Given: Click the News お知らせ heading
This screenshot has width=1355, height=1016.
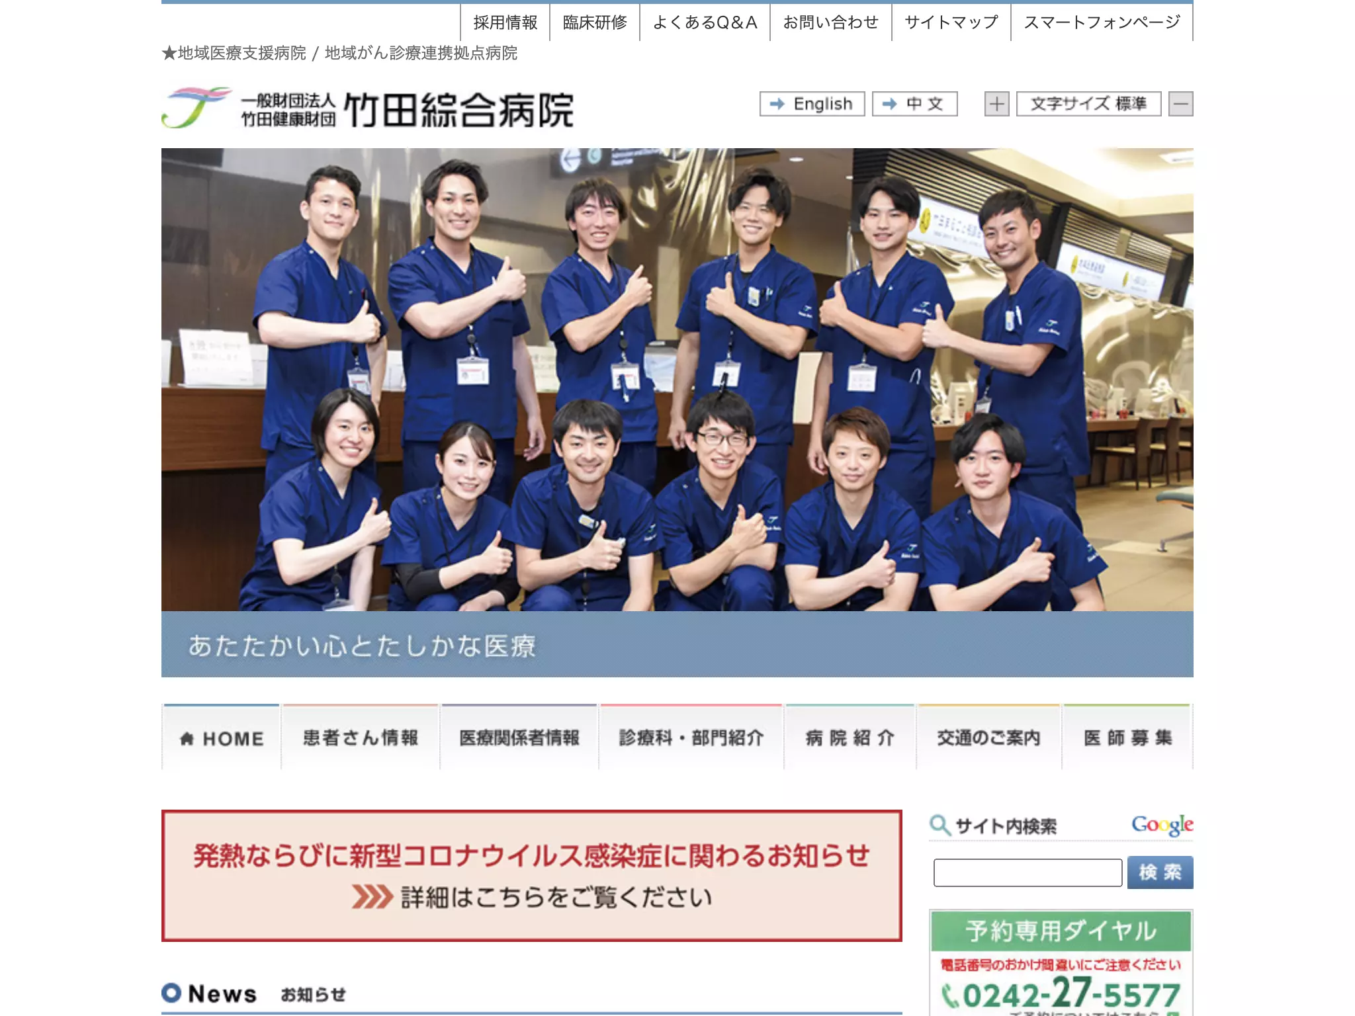Looking at the screenshot, I should click(x=255, y=994).
